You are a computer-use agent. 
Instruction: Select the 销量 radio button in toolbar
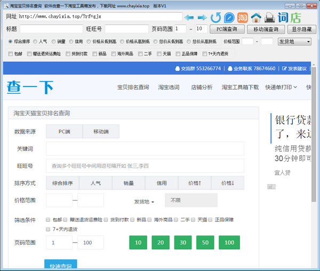[x=53, y=42]
